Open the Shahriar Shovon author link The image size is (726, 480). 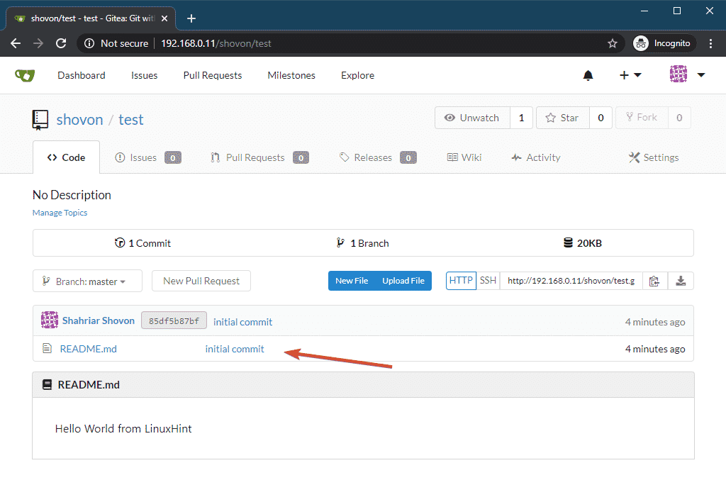click(x=98, y=320)
